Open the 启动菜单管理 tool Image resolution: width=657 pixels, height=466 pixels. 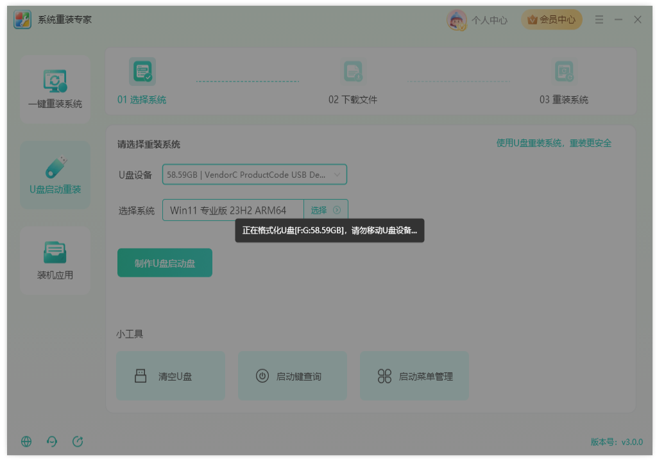coord(414,376)
